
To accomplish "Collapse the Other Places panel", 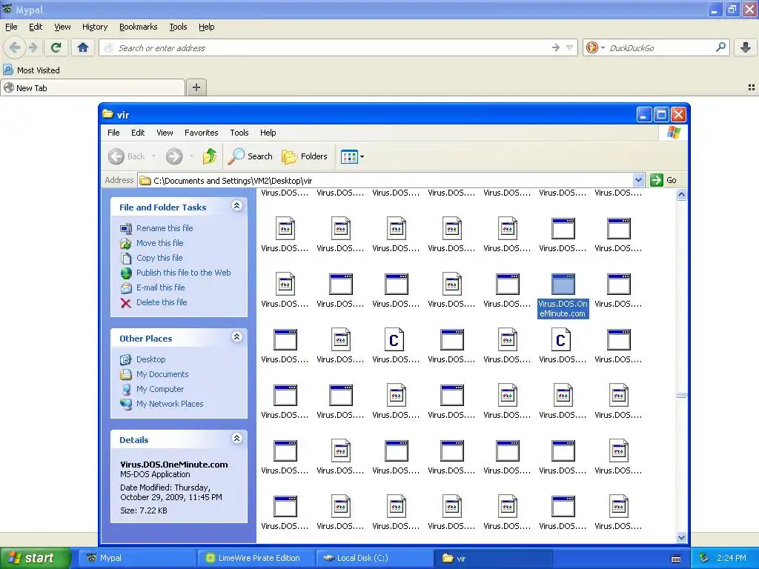I will tap(236, 337).
